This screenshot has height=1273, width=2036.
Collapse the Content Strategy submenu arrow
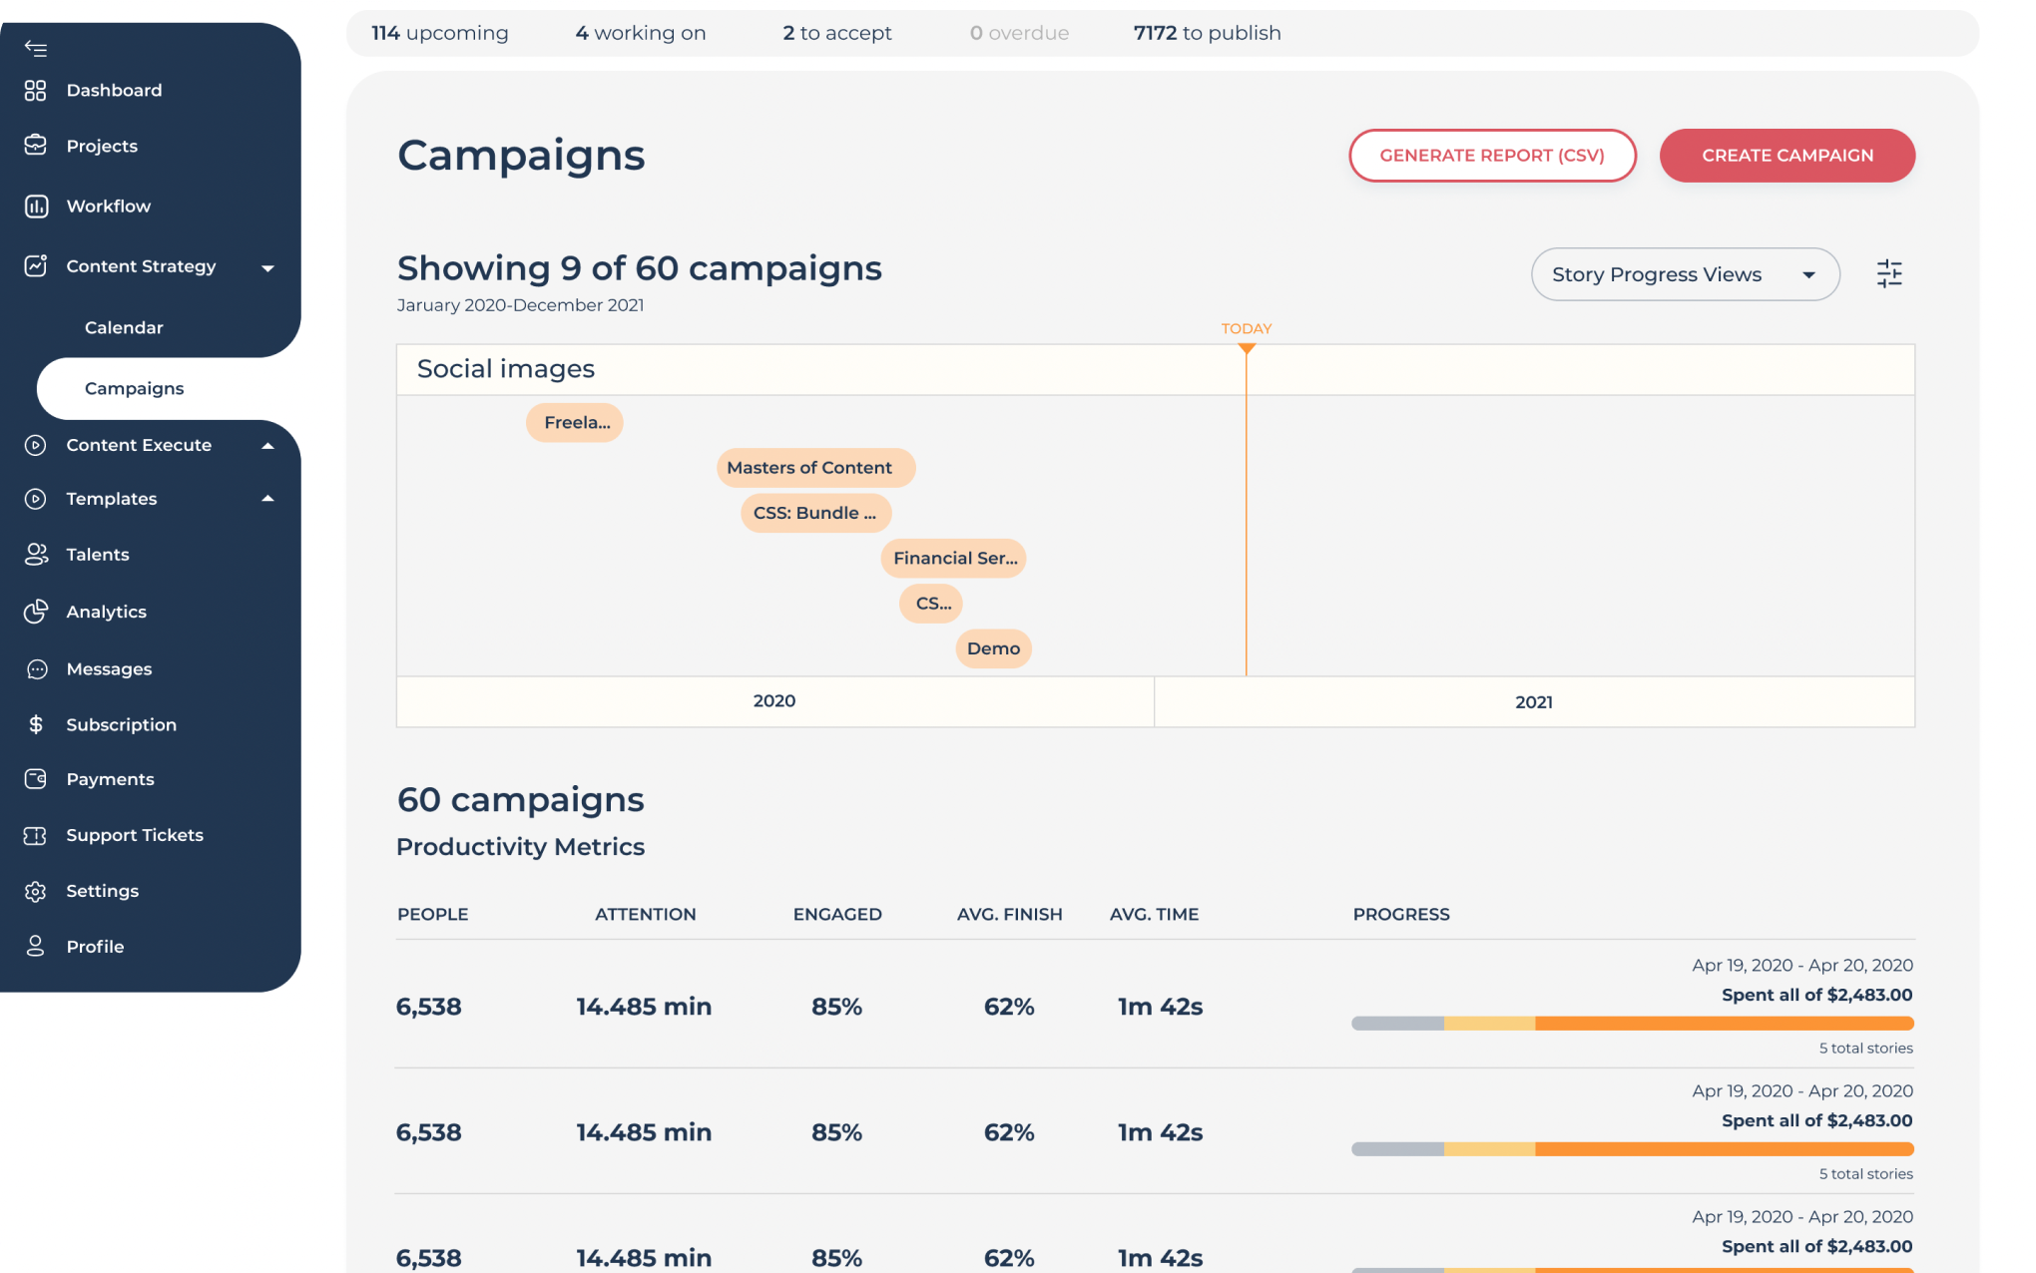coord(267,267)
